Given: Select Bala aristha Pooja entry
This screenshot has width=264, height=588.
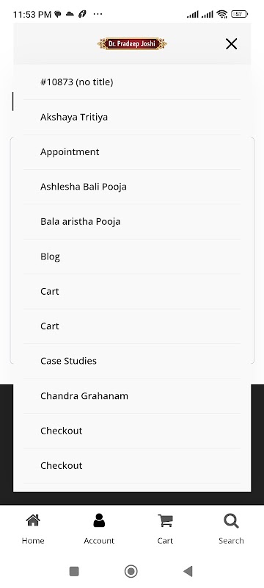Looking at the screenshot, I should coord(132,222).
